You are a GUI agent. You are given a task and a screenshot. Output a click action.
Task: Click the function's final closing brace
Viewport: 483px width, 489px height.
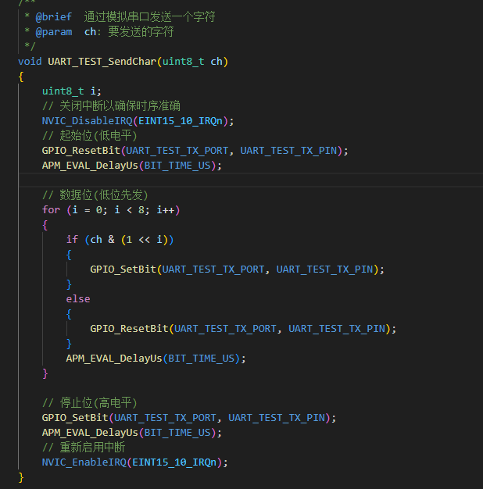(21, 477)
